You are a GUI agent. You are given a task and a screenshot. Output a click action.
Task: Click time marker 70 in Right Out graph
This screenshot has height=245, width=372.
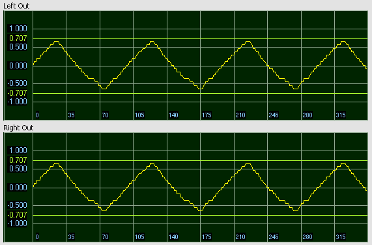pyautogui.click(x=105, y=237)
